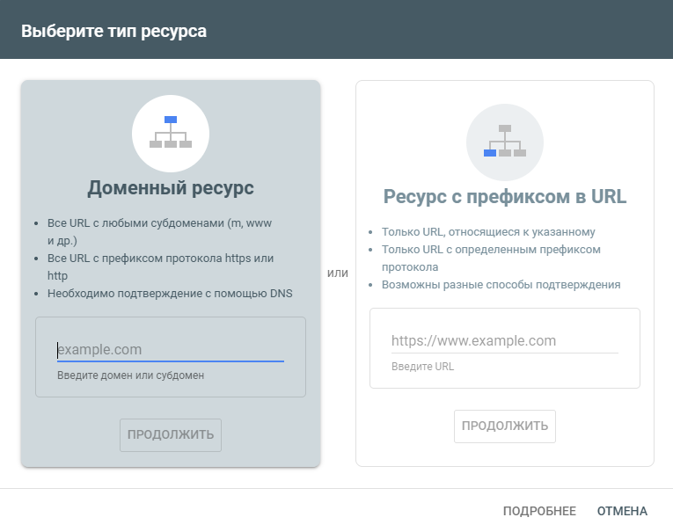Click text 'Только URL с определенным префиксом протокола'

(491, 259)
